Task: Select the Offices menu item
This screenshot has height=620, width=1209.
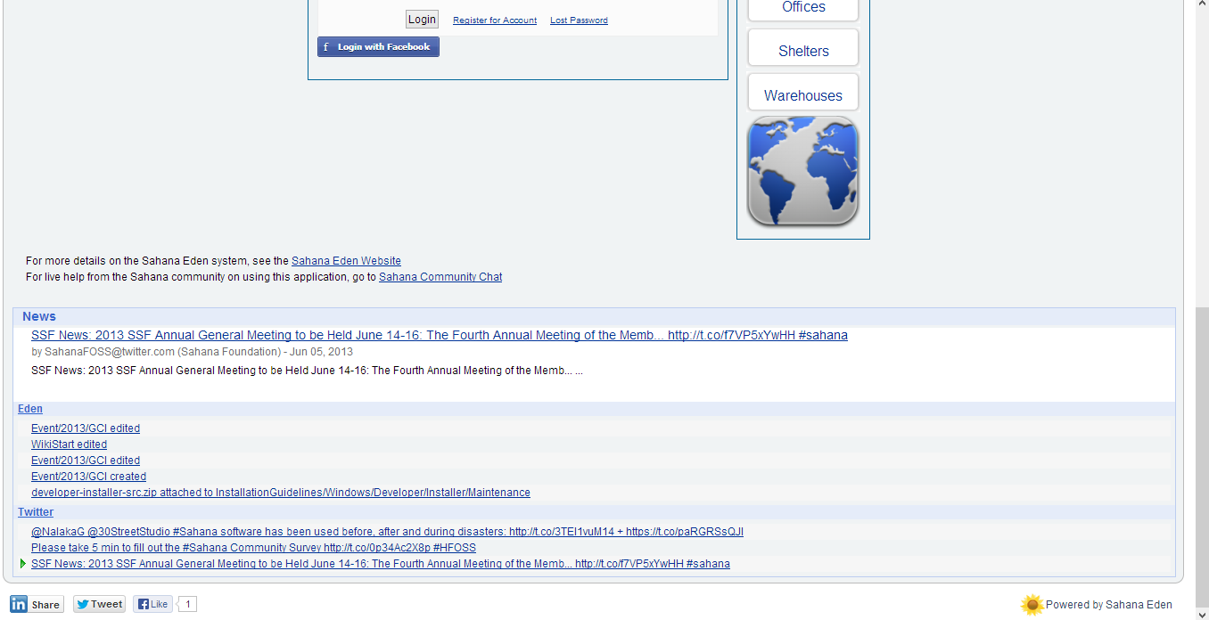Action: tap(803, 8)
